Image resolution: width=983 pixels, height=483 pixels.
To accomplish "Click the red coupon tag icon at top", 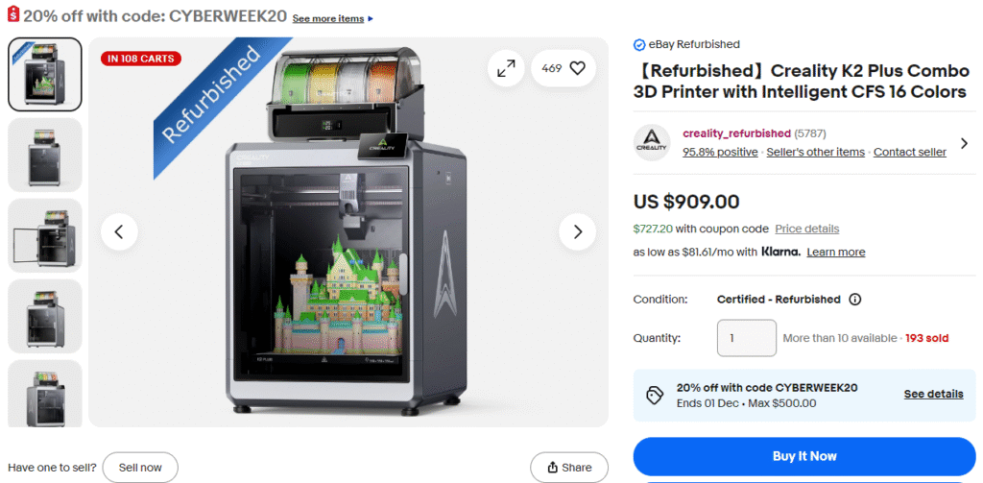I will (x=13, y=15).
